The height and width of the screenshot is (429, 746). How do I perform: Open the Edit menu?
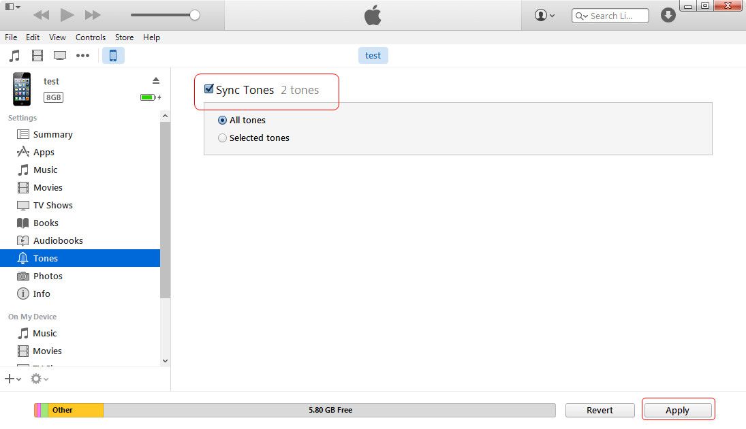(33, 37)
